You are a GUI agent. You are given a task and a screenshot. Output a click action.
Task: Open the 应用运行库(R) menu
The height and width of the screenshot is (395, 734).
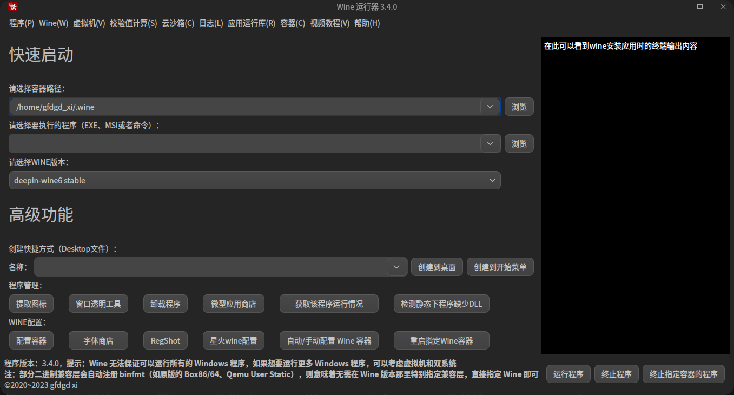coord(252,23)
